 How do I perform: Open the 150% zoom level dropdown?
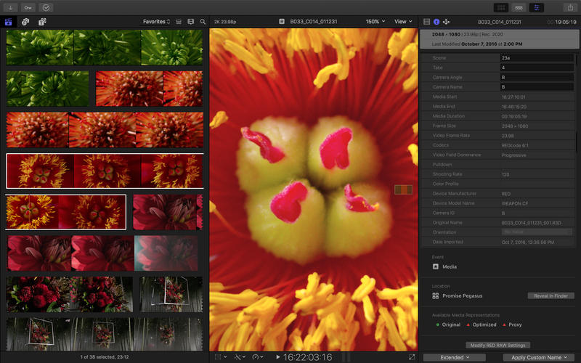pos(375,22)
